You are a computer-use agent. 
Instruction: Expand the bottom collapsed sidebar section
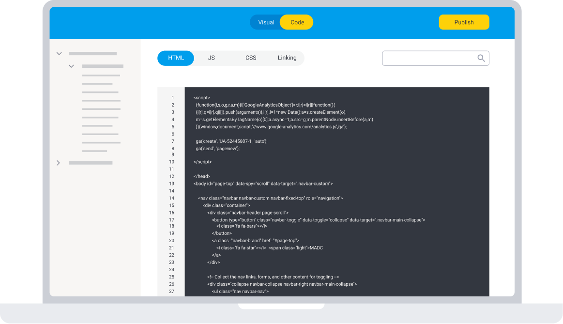(58, 163)
